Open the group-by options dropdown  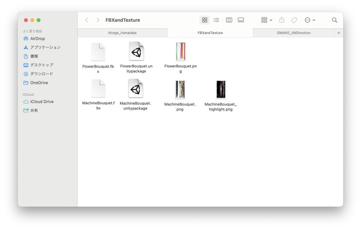pyautogui.click(x=267, y=20)
